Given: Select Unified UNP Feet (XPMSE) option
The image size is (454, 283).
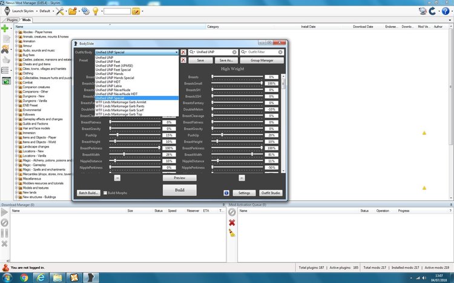Looking at the screenshot, I should point(137,66).
